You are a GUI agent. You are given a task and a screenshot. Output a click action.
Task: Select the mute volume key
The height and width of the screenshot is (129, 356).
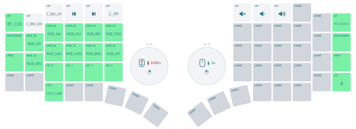pos(242,12)
